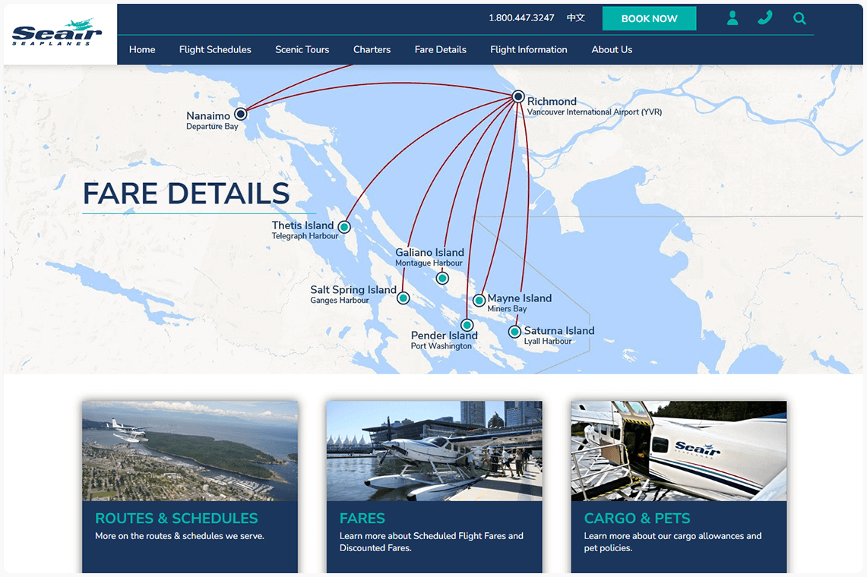
Task: Click the Seair Seaplanes logo
Action: (x=57, y=33)
